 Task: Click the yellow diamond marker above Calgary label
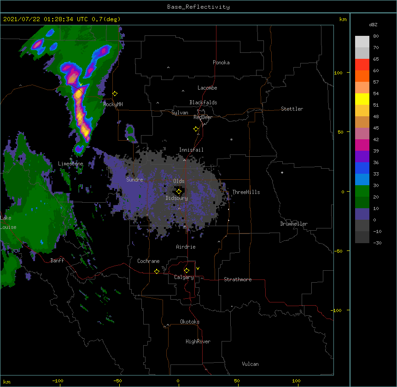(187, 271)
